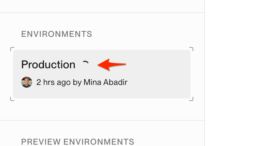Screen dimensions: 267x146
Task: Click the Production title text
Action: click(x=48, y=65)
